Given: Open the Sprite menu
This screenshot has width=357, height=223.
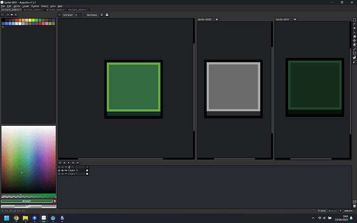Looking at the screenshot, I should 17,6.
